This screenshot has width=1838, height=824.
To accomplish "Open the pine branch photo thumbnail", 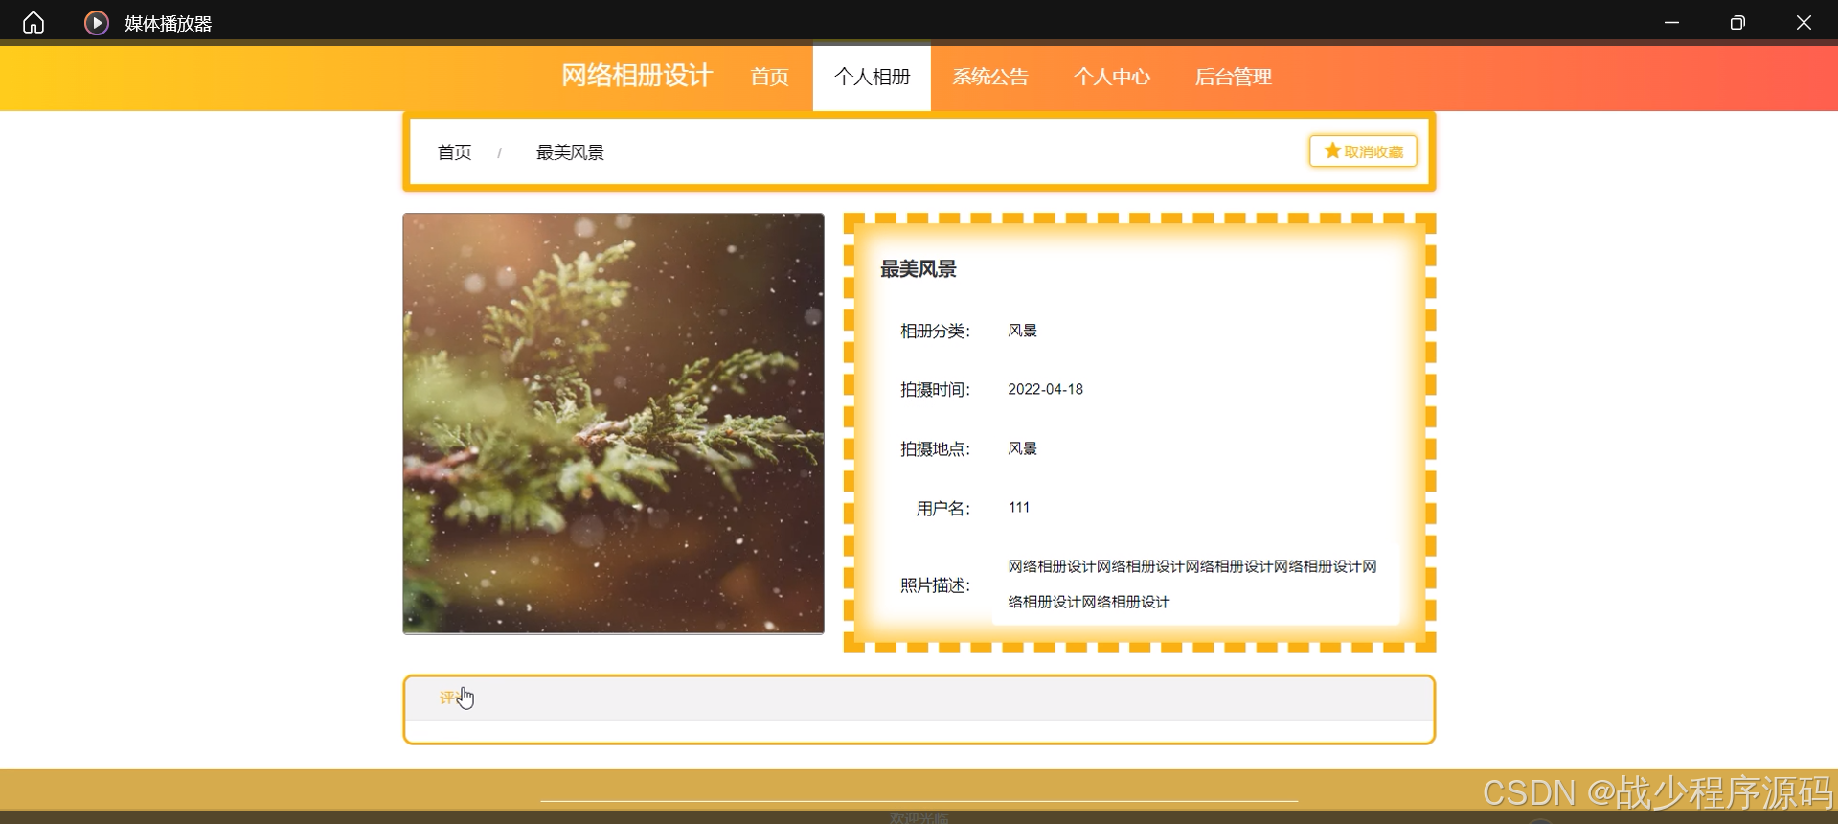I will click(x=613, y=423).
